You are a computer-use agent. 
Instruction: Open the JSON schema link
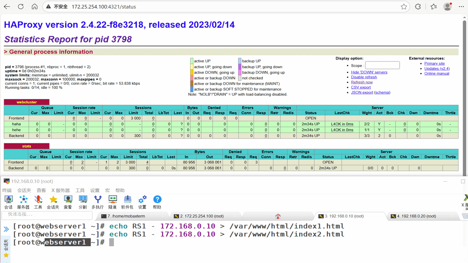coord(382,93)
